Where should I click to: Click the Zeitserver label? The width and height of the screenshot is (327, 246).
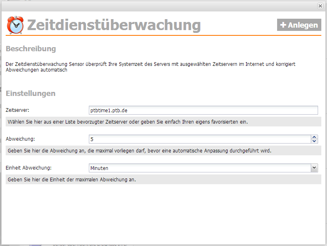click(x=17, y=110)
